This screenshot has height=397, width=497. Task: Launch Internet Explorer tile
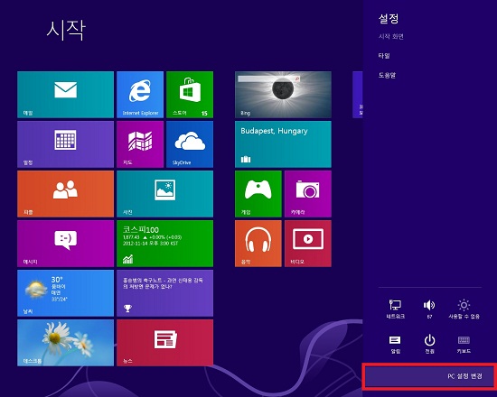(140, 95)
